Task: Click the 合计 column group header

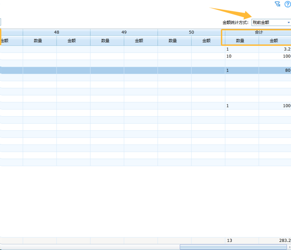Action: pyautogui.click(x=258, y=32)
